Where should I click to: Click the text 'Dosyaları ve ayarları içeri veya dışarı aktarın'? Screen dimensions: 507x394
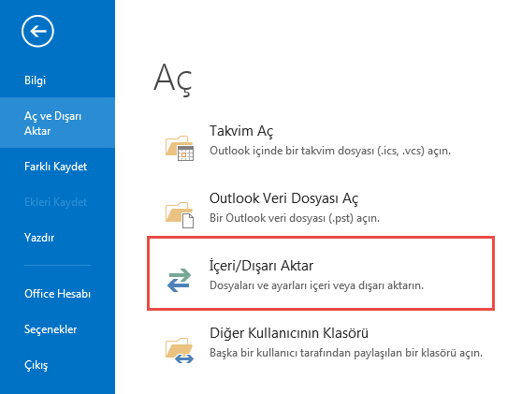[316, 285]
